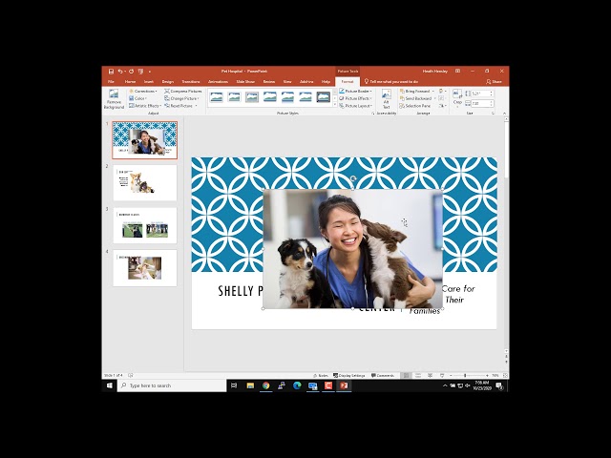Viewport: 611px width, 458px height.
Task: Switch to the Review tab
Action: [269, 82]
